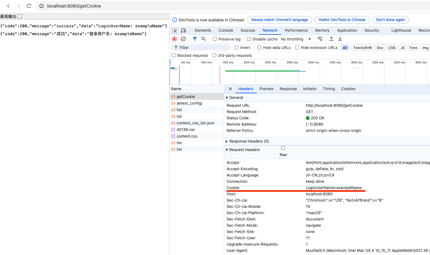430x255 pixels.
Task: Export HAR file with download icon
Action: click(x=340, y=39)
